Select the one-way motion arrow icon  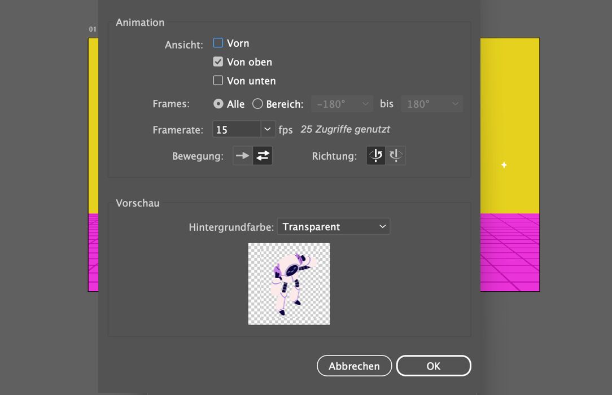click(x=242, y=156)
